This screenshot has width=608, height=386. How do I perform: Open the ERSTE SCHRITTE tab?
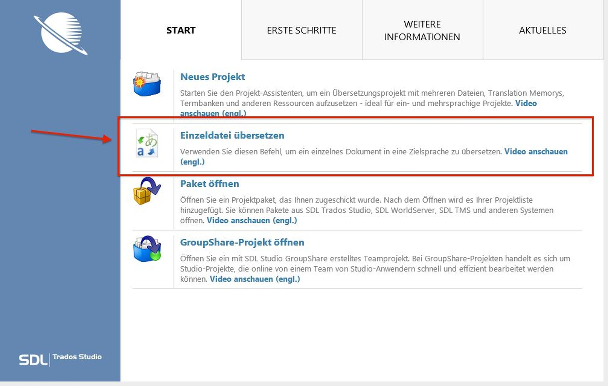tap(301, 30)
